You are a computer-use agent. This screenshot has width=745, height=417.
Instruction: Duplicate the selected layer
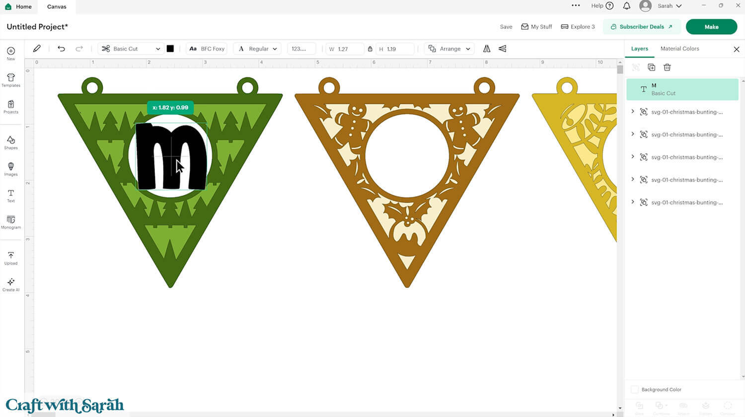pyautogui.click(x=651, y=67)
